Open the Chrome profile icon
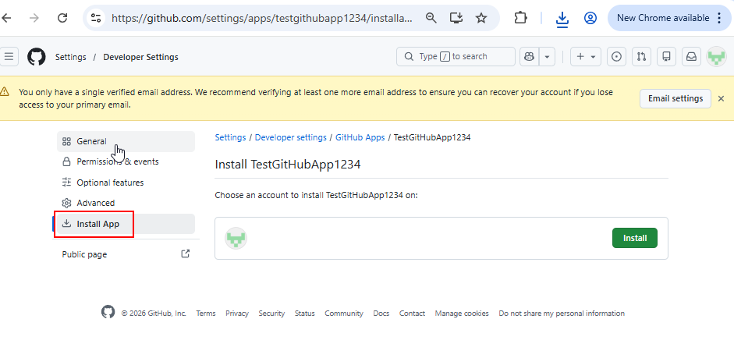Image resolution: width=734 pixels, height=351 pixels. [x=590, y=18]
